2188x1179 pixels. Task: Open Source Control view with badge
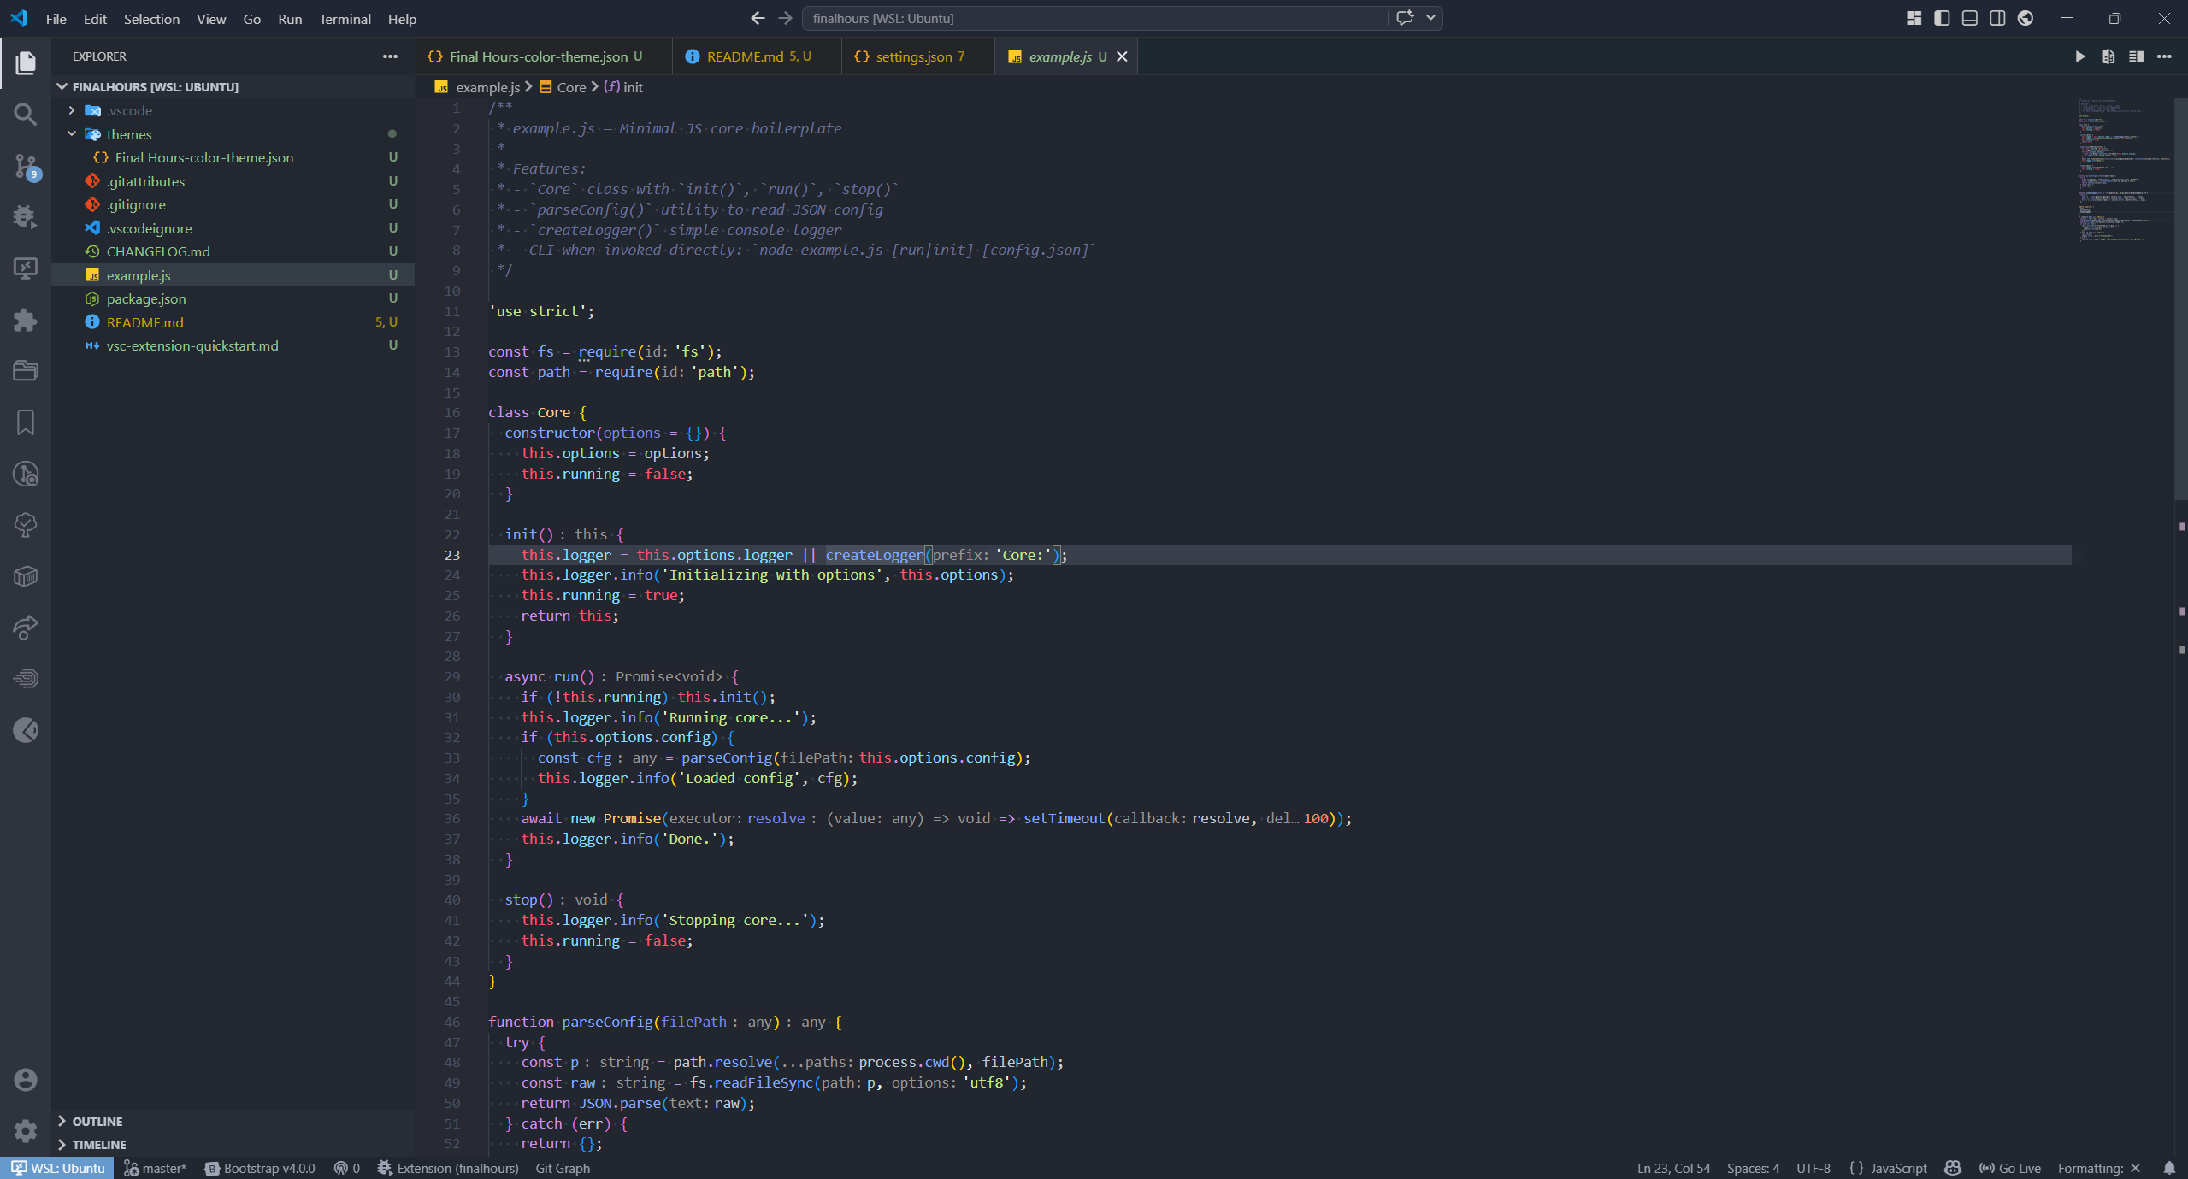(26, 166)
